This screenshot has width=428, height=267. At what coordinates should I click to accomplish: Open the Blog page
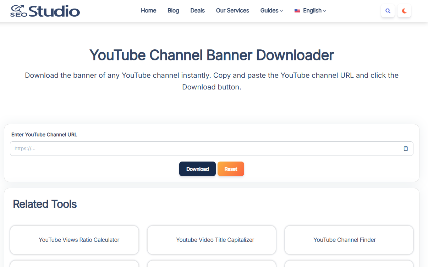pos(173,11)
